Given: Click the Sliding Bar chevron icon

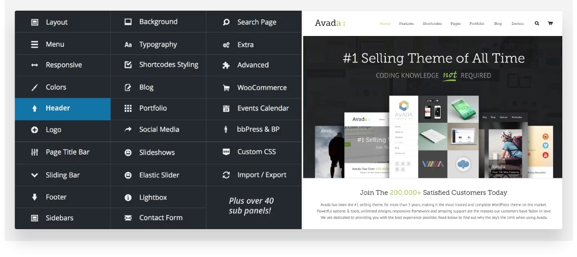Looking at the screenshot, I should (34, 175).
